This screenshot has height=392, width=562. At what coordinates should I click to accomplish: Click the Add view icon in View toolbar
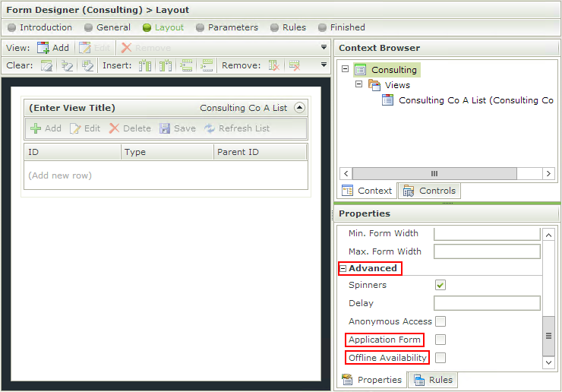(x=43, y=48)
